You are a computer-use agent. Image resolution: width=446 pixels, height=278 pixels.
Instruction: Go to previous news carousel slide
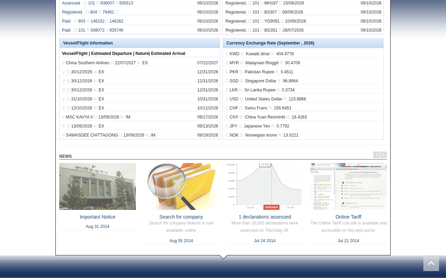tap(376, 155)
